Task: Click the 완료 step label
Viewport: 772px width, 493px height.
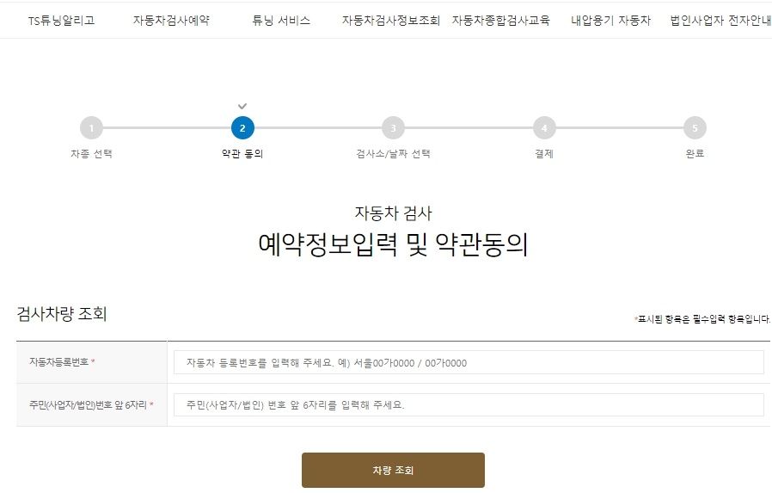Action: (695, 154)
